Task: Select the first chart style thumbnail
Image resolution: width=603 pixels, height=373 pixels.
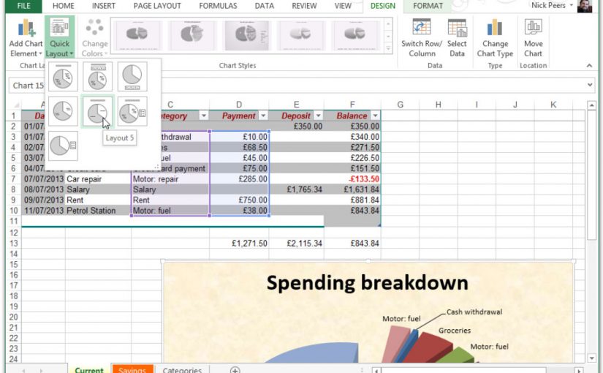Action: pyautogui.click(x=137, y=36)
